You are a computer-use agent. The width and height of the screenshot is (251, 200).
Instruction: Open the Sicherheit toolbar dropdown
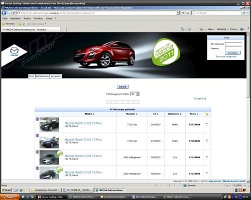pyautogui.click(x=222, y=29)
